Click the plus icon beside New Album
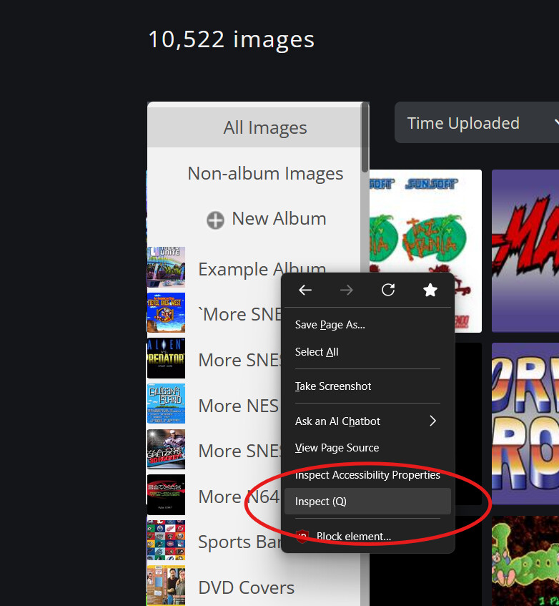 click(215, 220)
